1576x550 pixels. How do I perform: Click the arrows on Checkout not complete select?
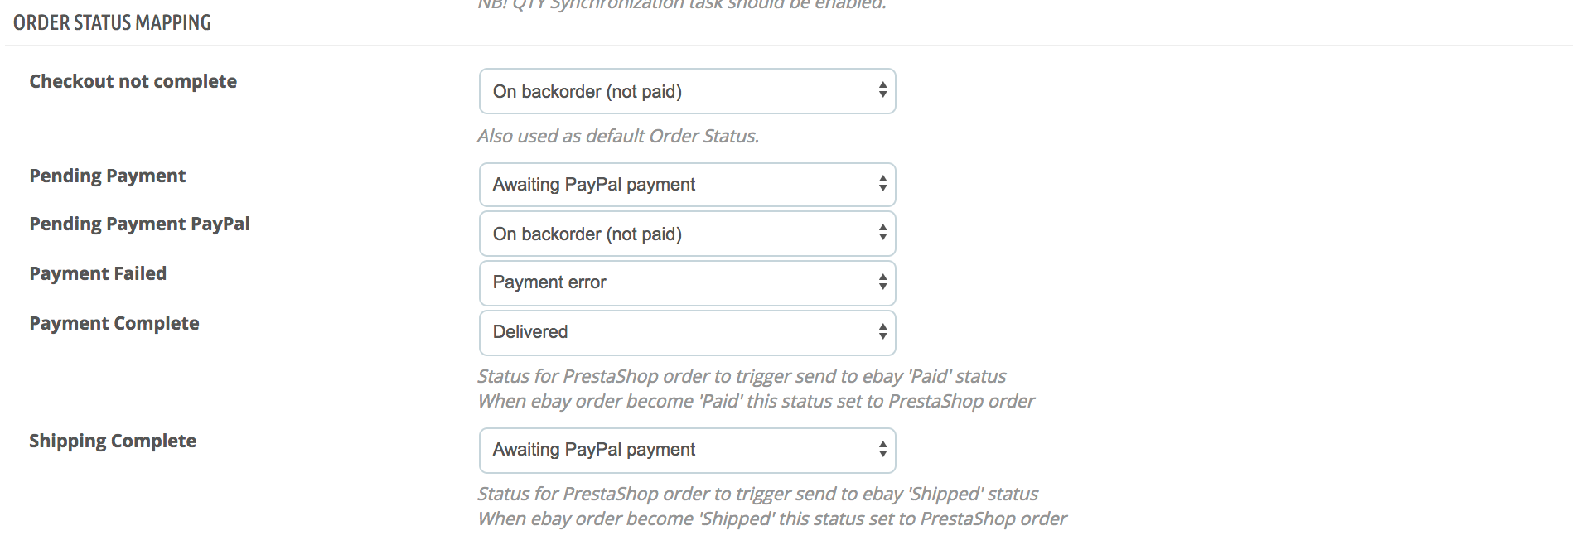pos(882,91)
